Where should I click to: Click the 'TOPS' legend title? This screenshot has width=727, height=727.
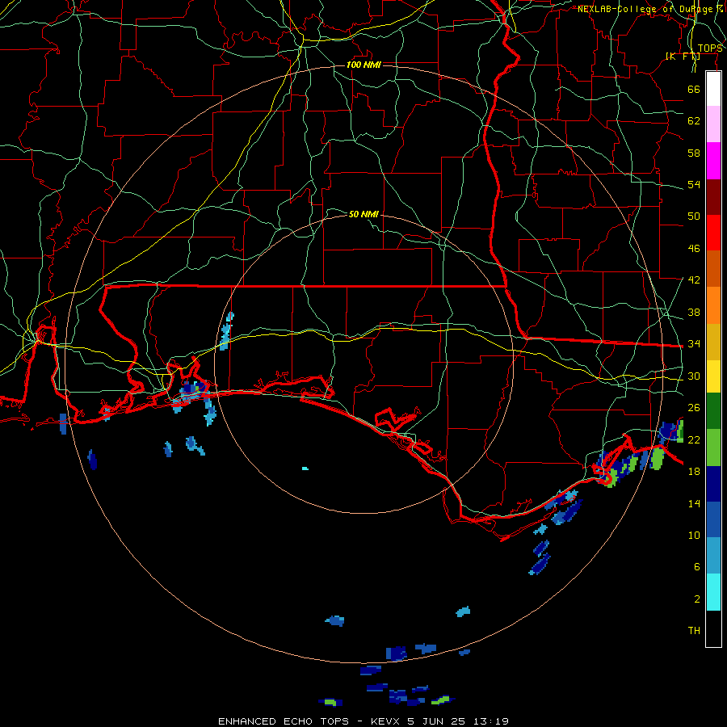click(x=710, y=48)
